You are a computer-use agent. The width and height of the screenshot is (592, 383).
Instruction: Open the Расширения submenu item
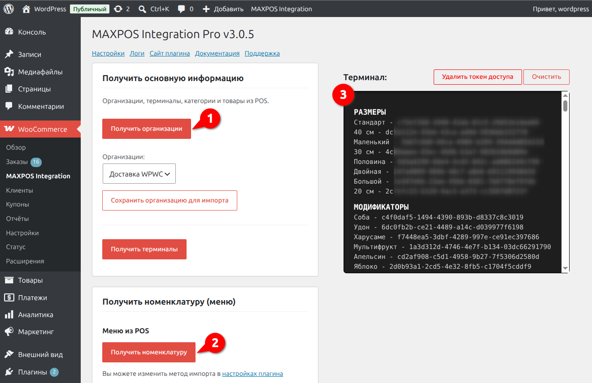click(25, 261)
